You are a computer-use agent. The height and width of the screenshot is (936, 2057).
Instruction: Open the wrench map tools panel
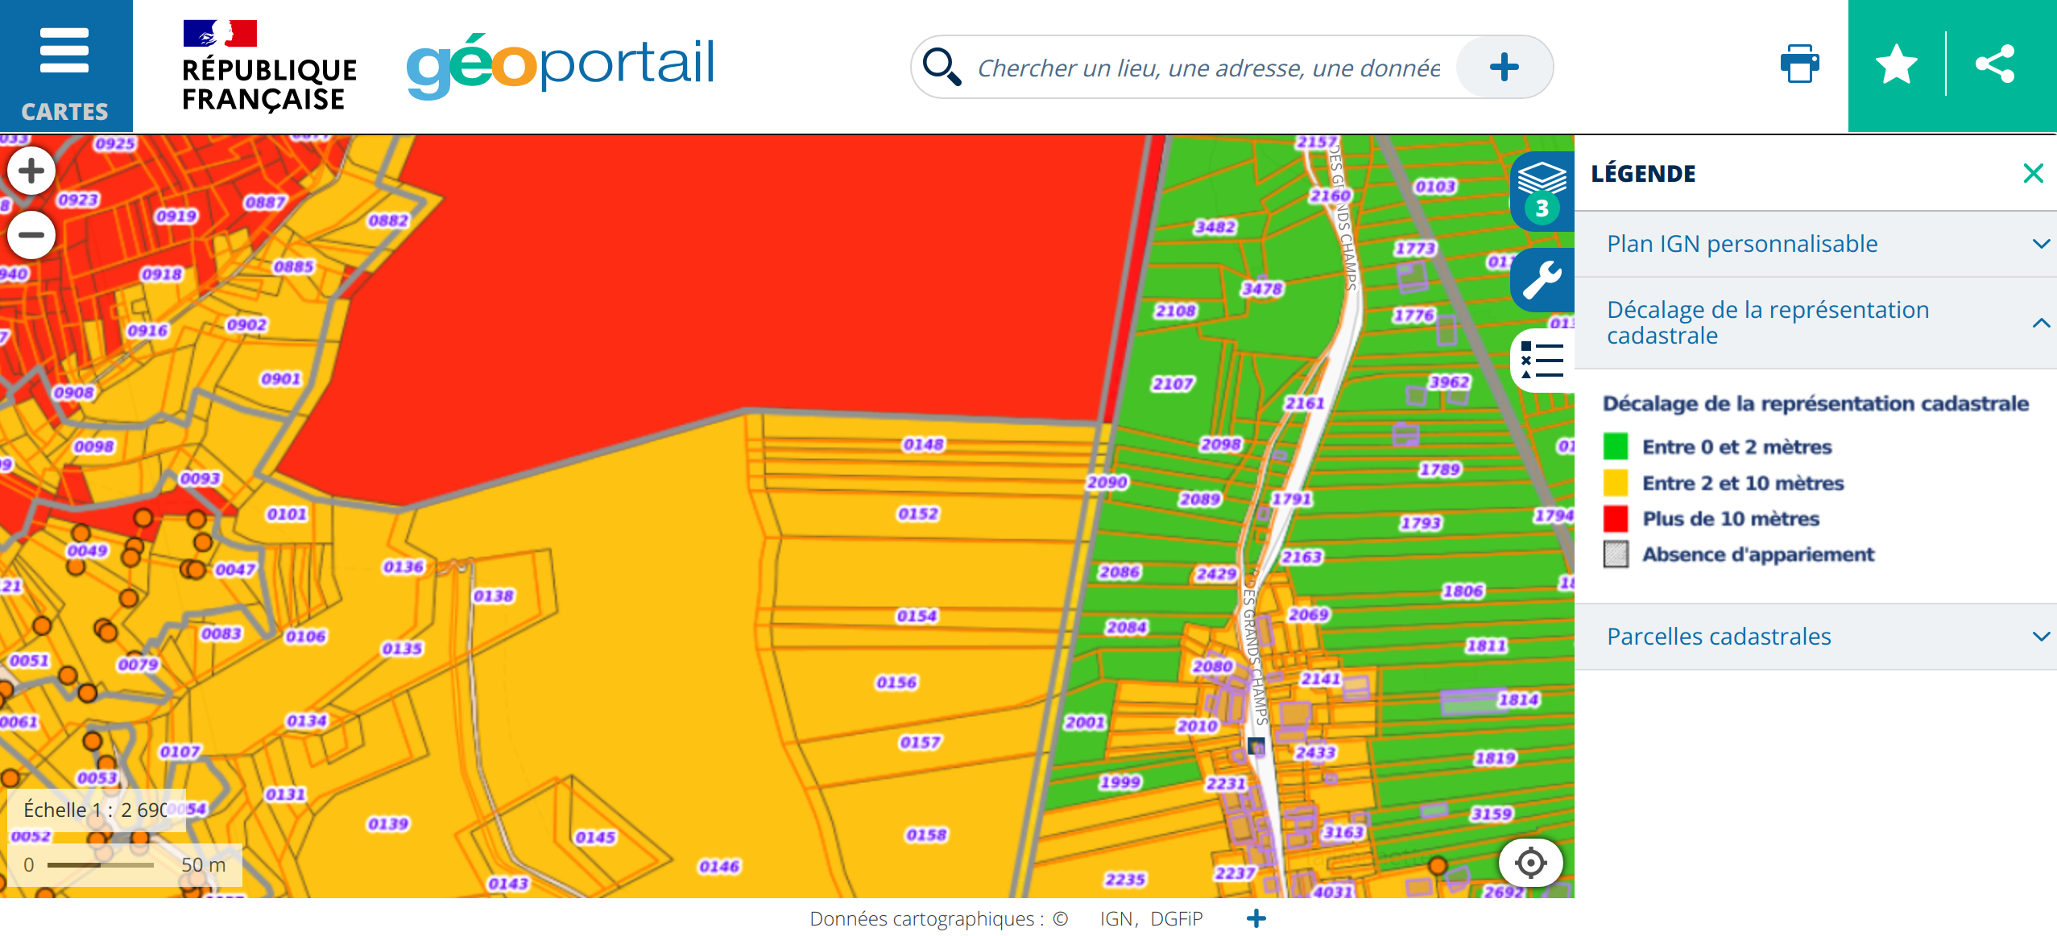[1542, 280]
